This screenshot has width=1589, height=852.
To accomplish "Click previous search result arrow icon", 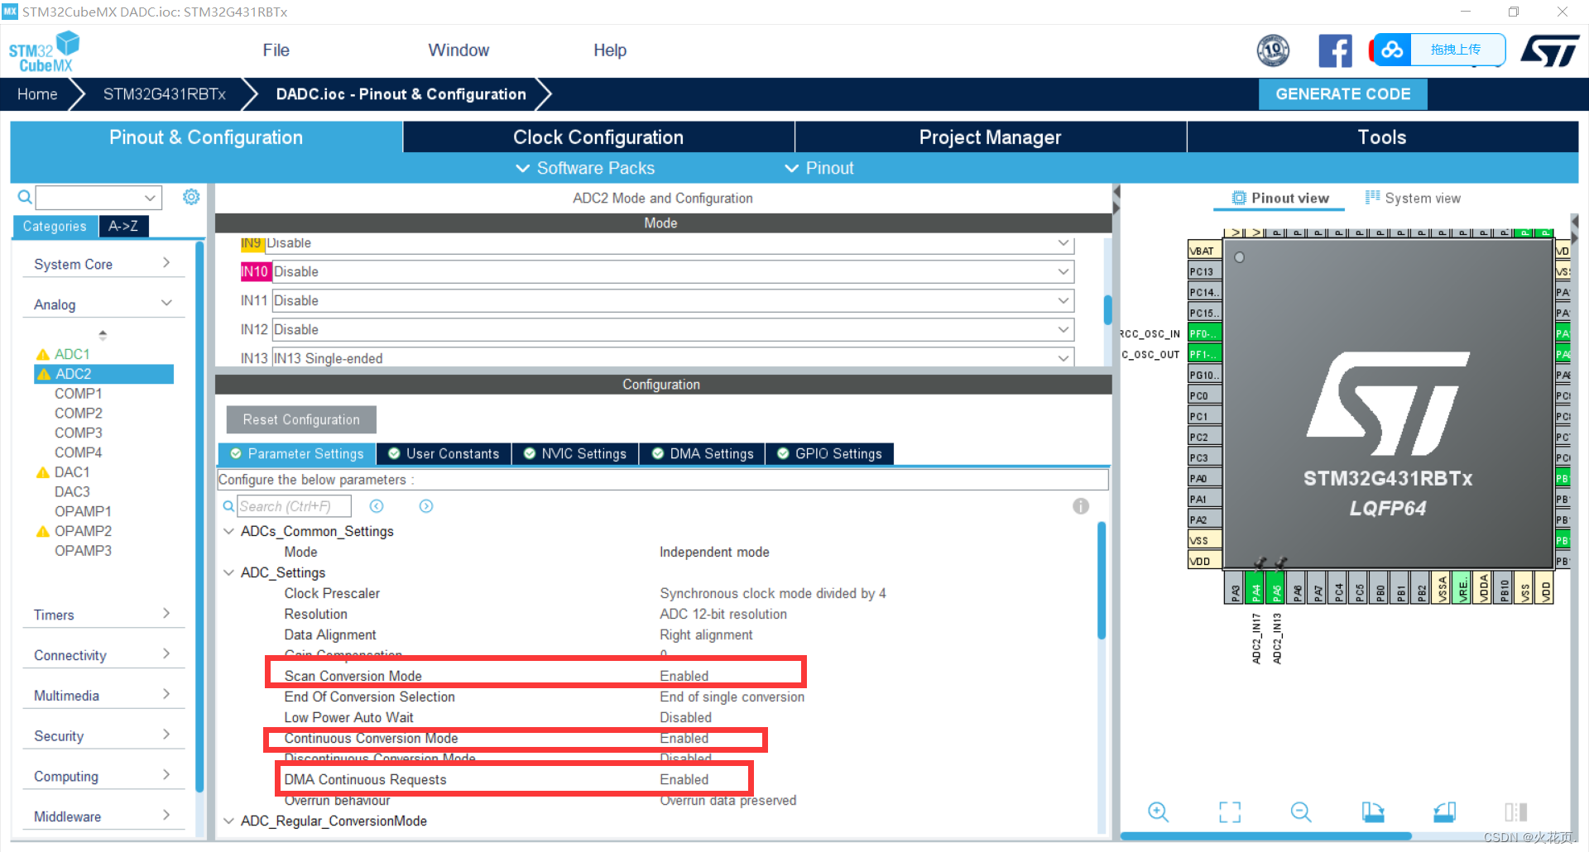I will pos(377,506).
